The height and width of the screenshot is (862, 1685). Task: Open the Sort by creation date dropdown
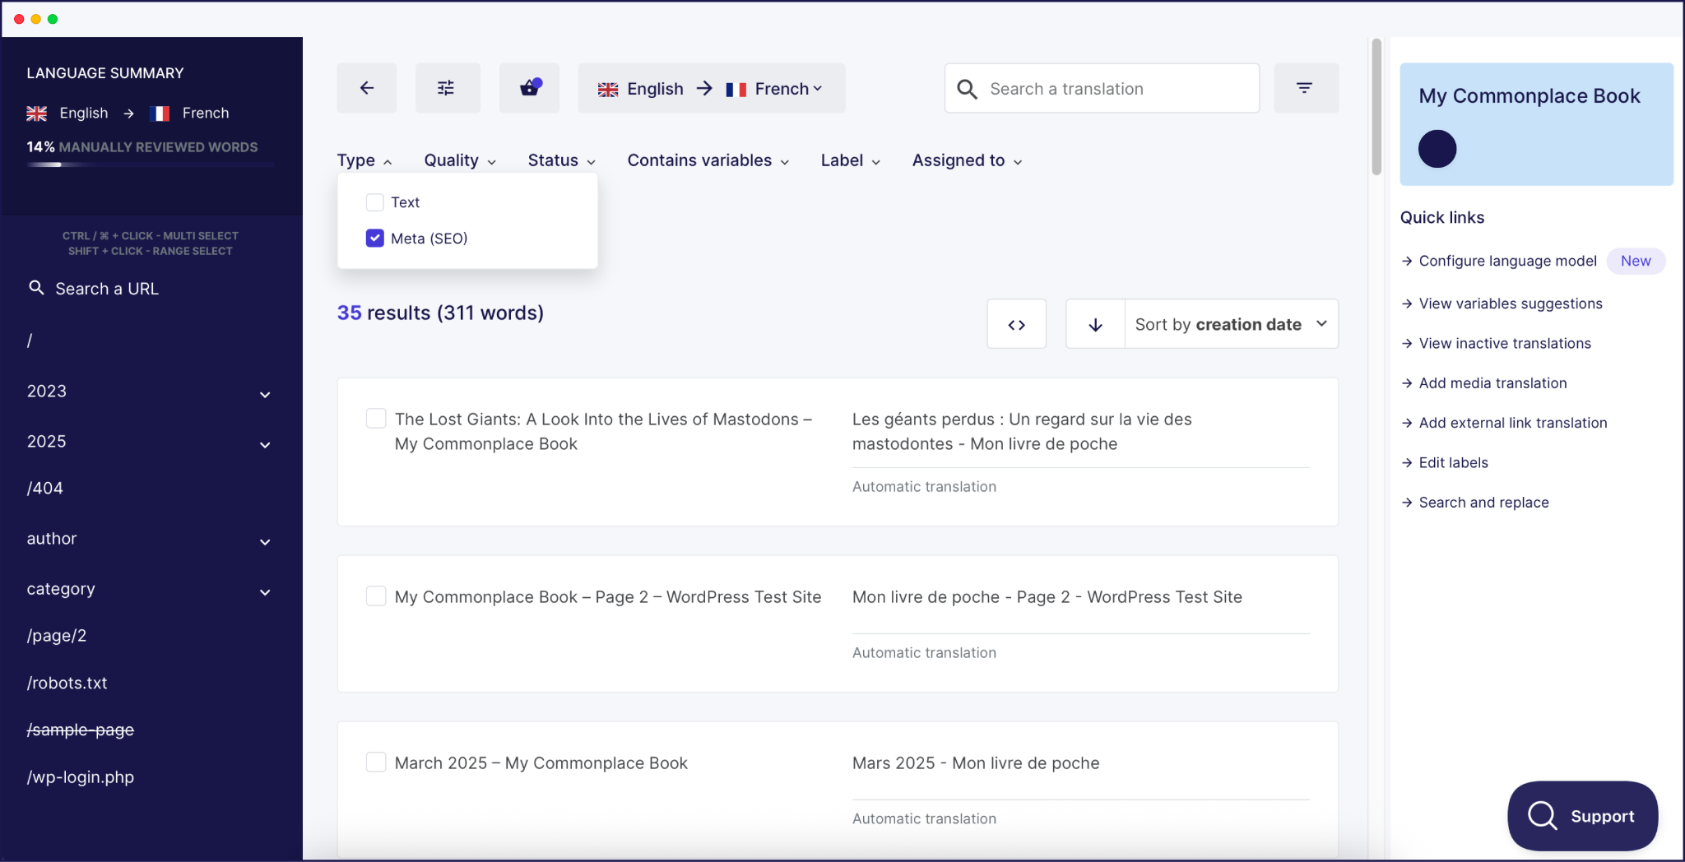1228,324
